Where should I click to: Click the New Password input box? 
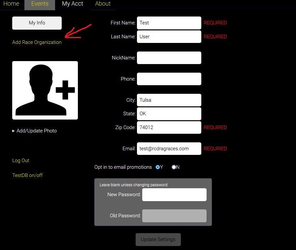point(174,195)
